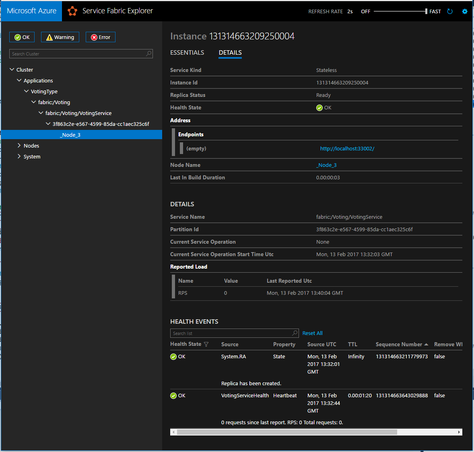Click the Reset All link

click(x=312, y=333)
